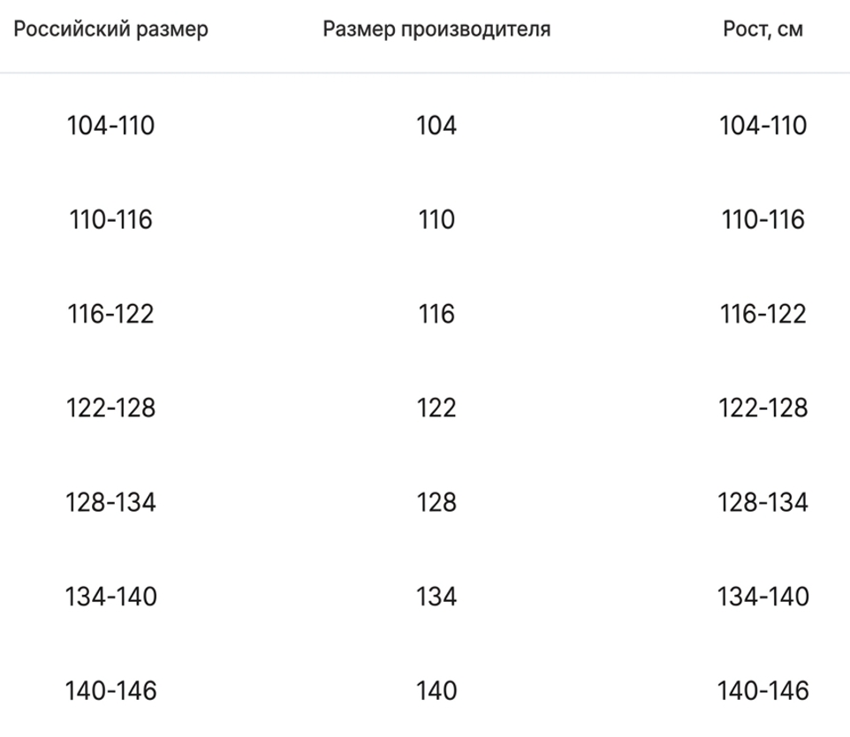This screenshot has height=737, width=850.
Task: Select manufacturer size 134 cell
Action: point(436,596)
